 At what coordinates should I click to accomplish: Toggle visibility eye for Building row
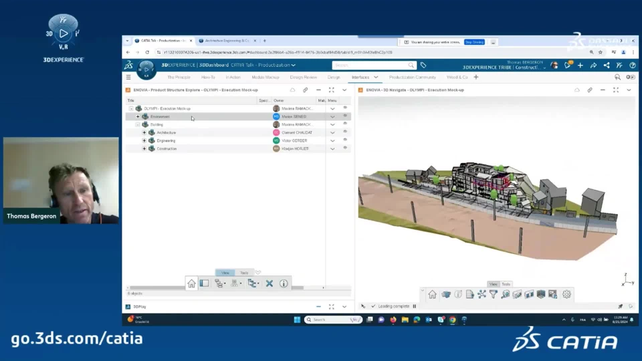coord(345,124)
